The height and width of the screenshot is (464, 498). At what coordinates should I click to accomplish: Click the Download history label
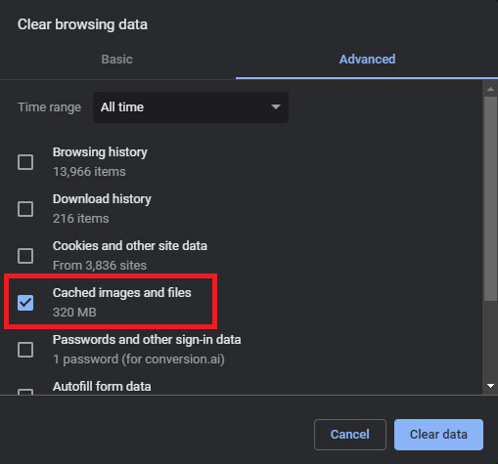point(102,199)
